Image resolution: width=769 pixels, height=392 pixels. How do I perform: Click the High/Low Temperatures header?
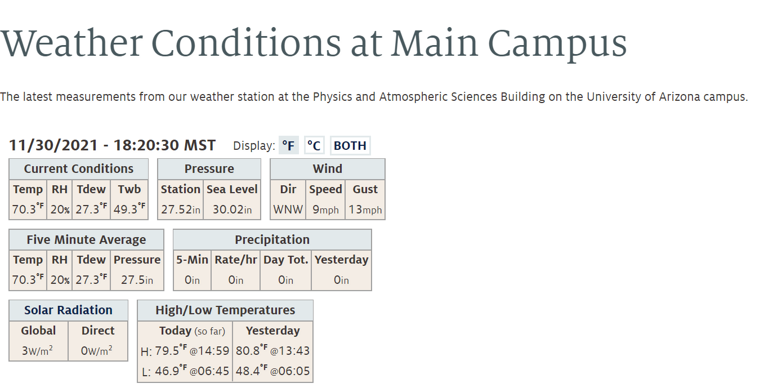(225, 310)
